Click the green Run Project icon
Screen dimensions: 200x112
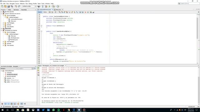[49, 6]
